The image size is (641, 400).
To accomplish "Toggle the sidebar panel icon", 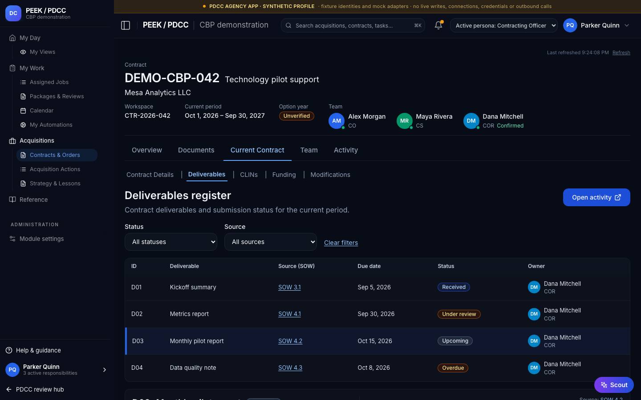I will tap(126, 25).
